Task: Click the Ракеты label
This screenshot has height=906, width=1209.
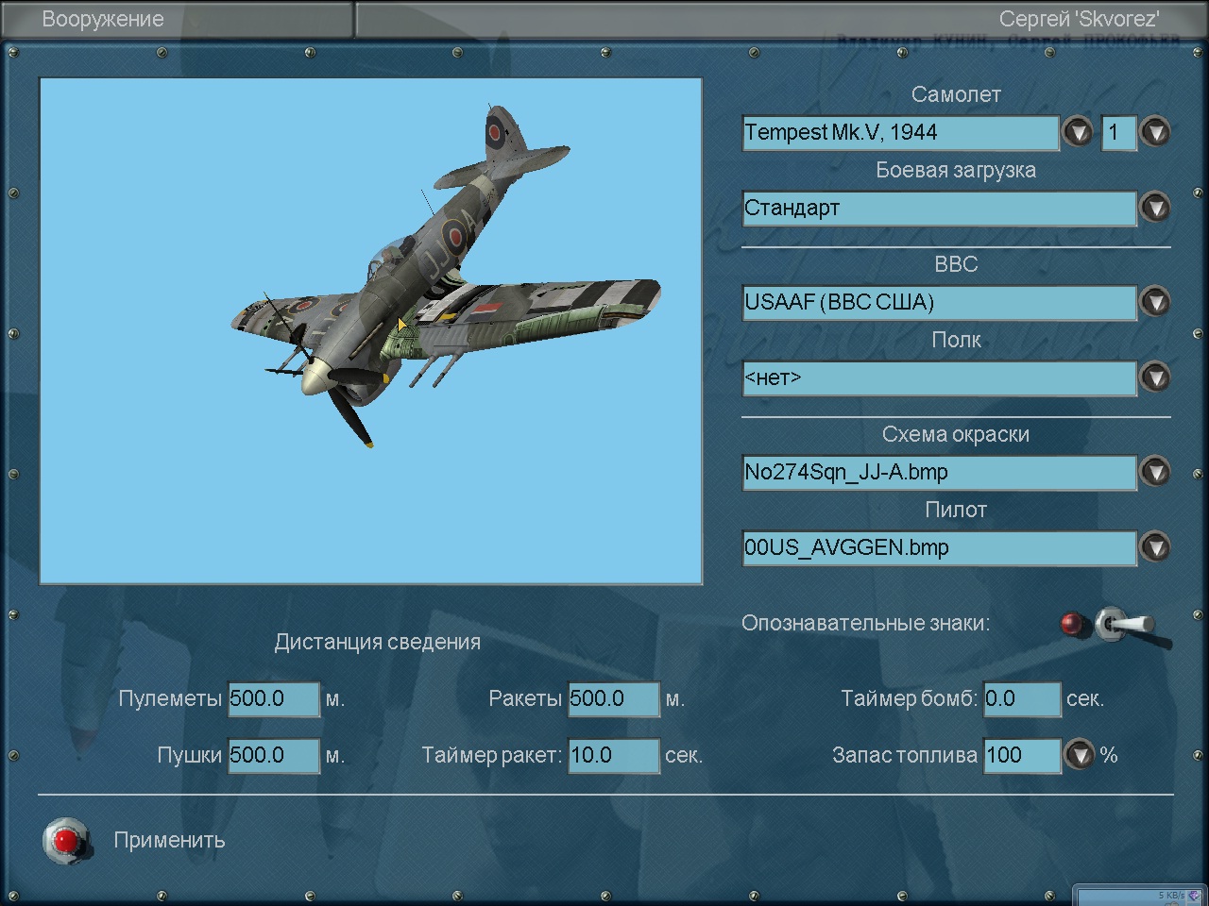Action: click(525, 698)
